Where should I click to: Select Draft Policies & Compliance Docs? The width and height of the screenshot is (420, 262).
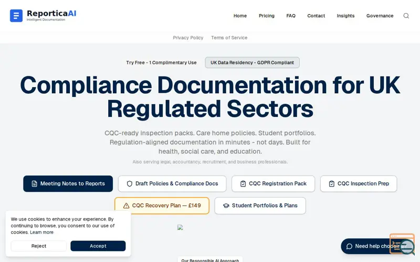pyautogui.click(x=172, y=184)
